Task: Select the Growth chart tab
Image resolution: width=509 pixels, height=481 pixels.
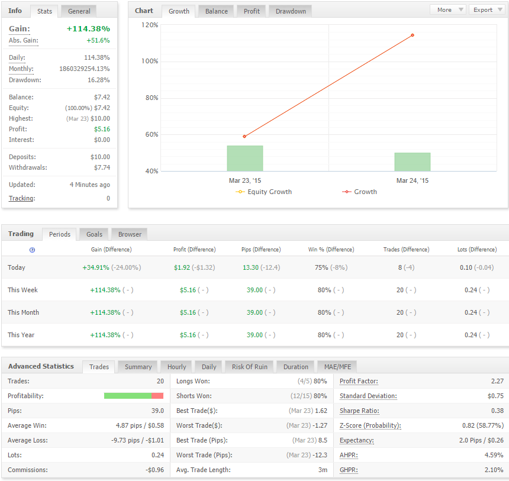Action: [179, 11]
